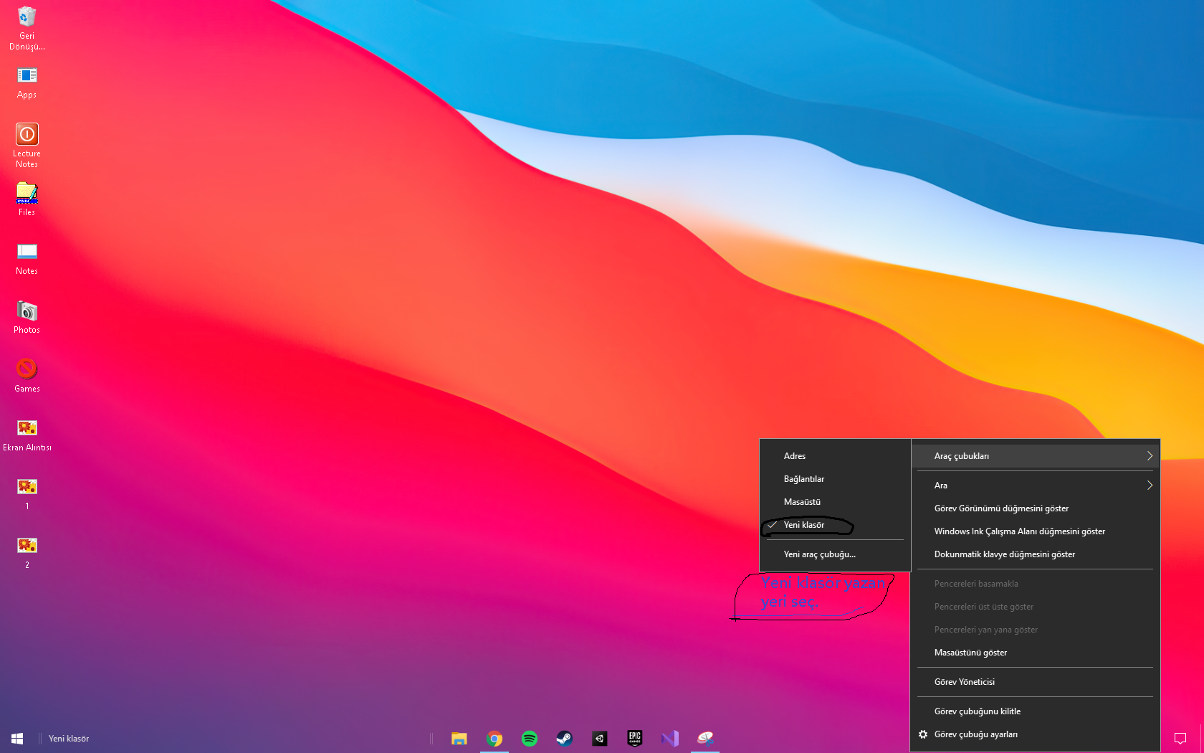This screenshot has width=1204, height=753.
Task: Enable the "Masaüstü" toolbar
Action: point(802,502)
